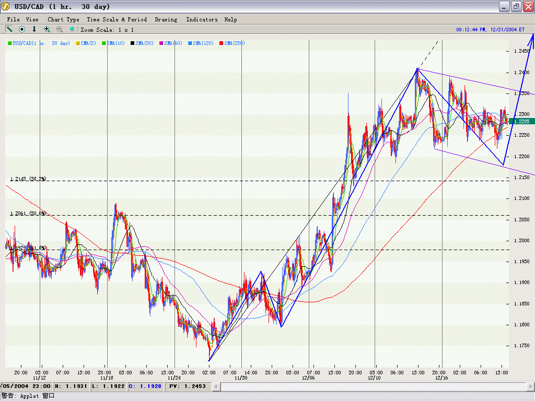Expand the Indicators menu
Screen dimensions: 535x401
click(202, 19)
